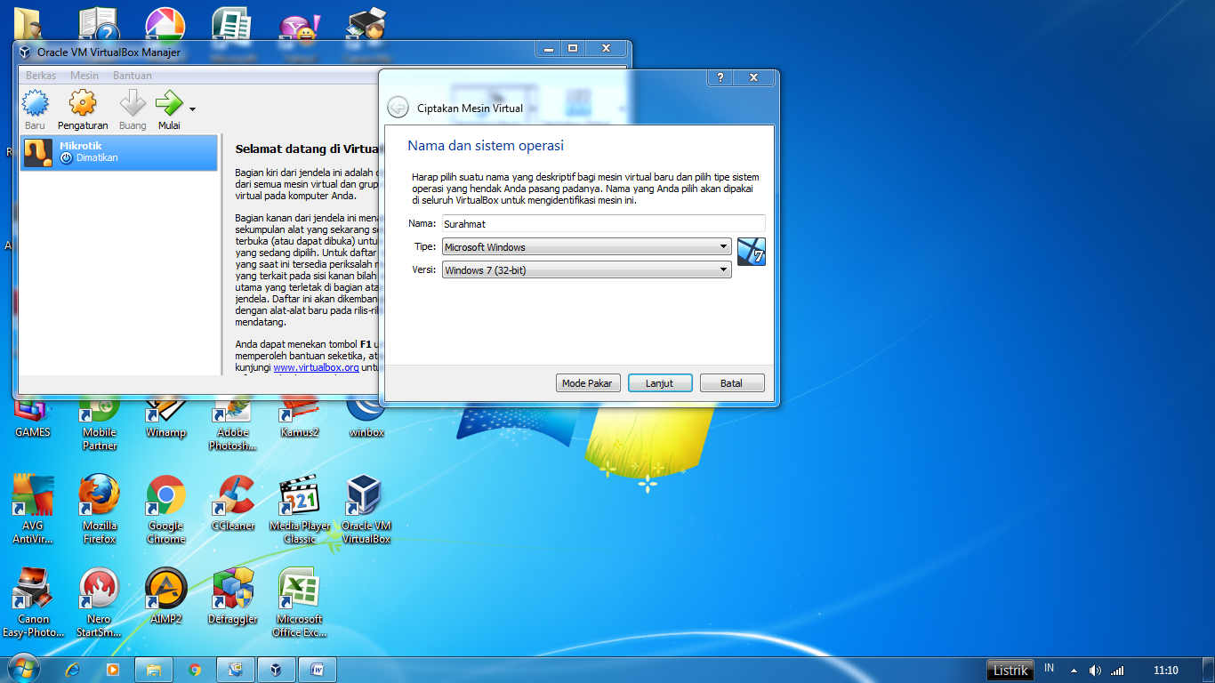The image size is (1215, 683).
Task: Click the IN language indicator
Action: click(x=1049, y=668)
